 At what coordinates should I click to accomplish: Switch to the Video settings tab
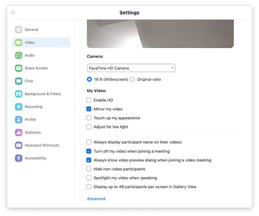[x=41, y=43]
